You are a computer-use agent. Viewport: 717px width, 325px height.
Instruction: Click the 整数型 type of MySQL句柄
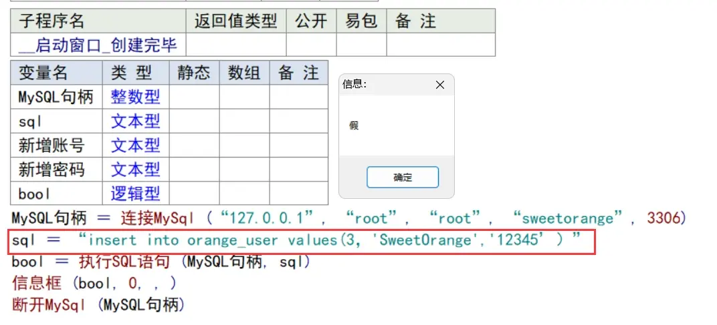click(x=135, y=97)
